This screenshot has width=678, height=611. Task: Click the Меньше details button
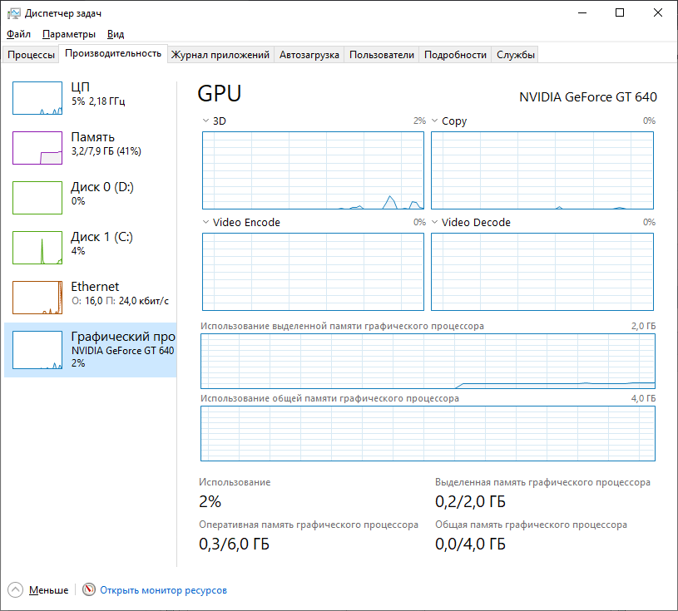[x=48, y=590]
